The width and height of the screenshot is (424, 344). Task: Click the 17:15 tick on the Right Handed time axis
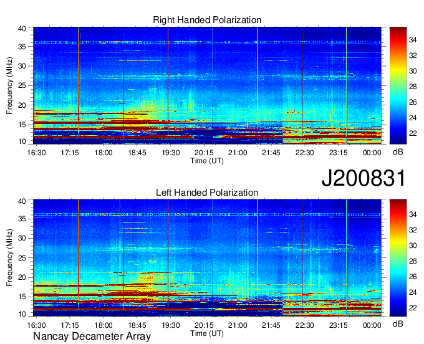pos(70,153)
